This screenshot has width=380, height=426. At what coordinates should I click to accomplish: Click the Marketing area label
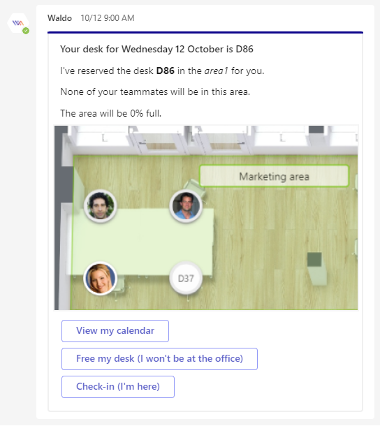[275, 176]
